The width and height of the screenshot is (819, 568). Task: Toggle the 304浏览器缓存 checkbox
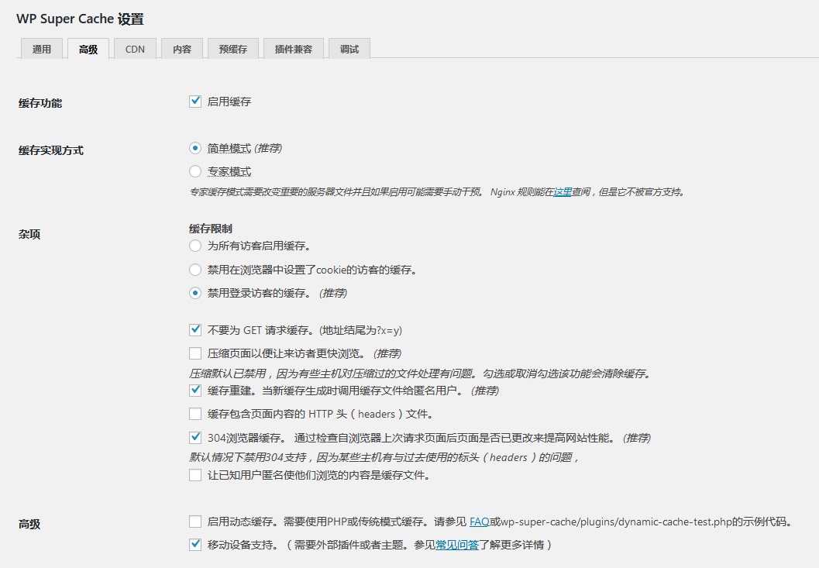coord(195,437)
